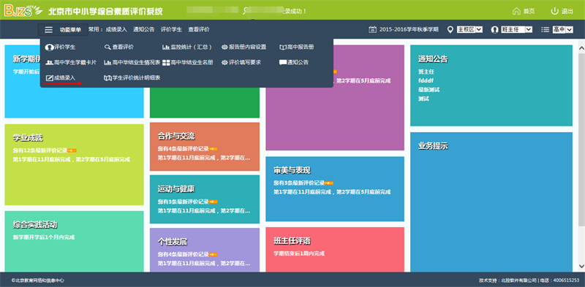Open the hamburger function menu icon
Viewport: 585px width, 287px height.
[49, 29]
